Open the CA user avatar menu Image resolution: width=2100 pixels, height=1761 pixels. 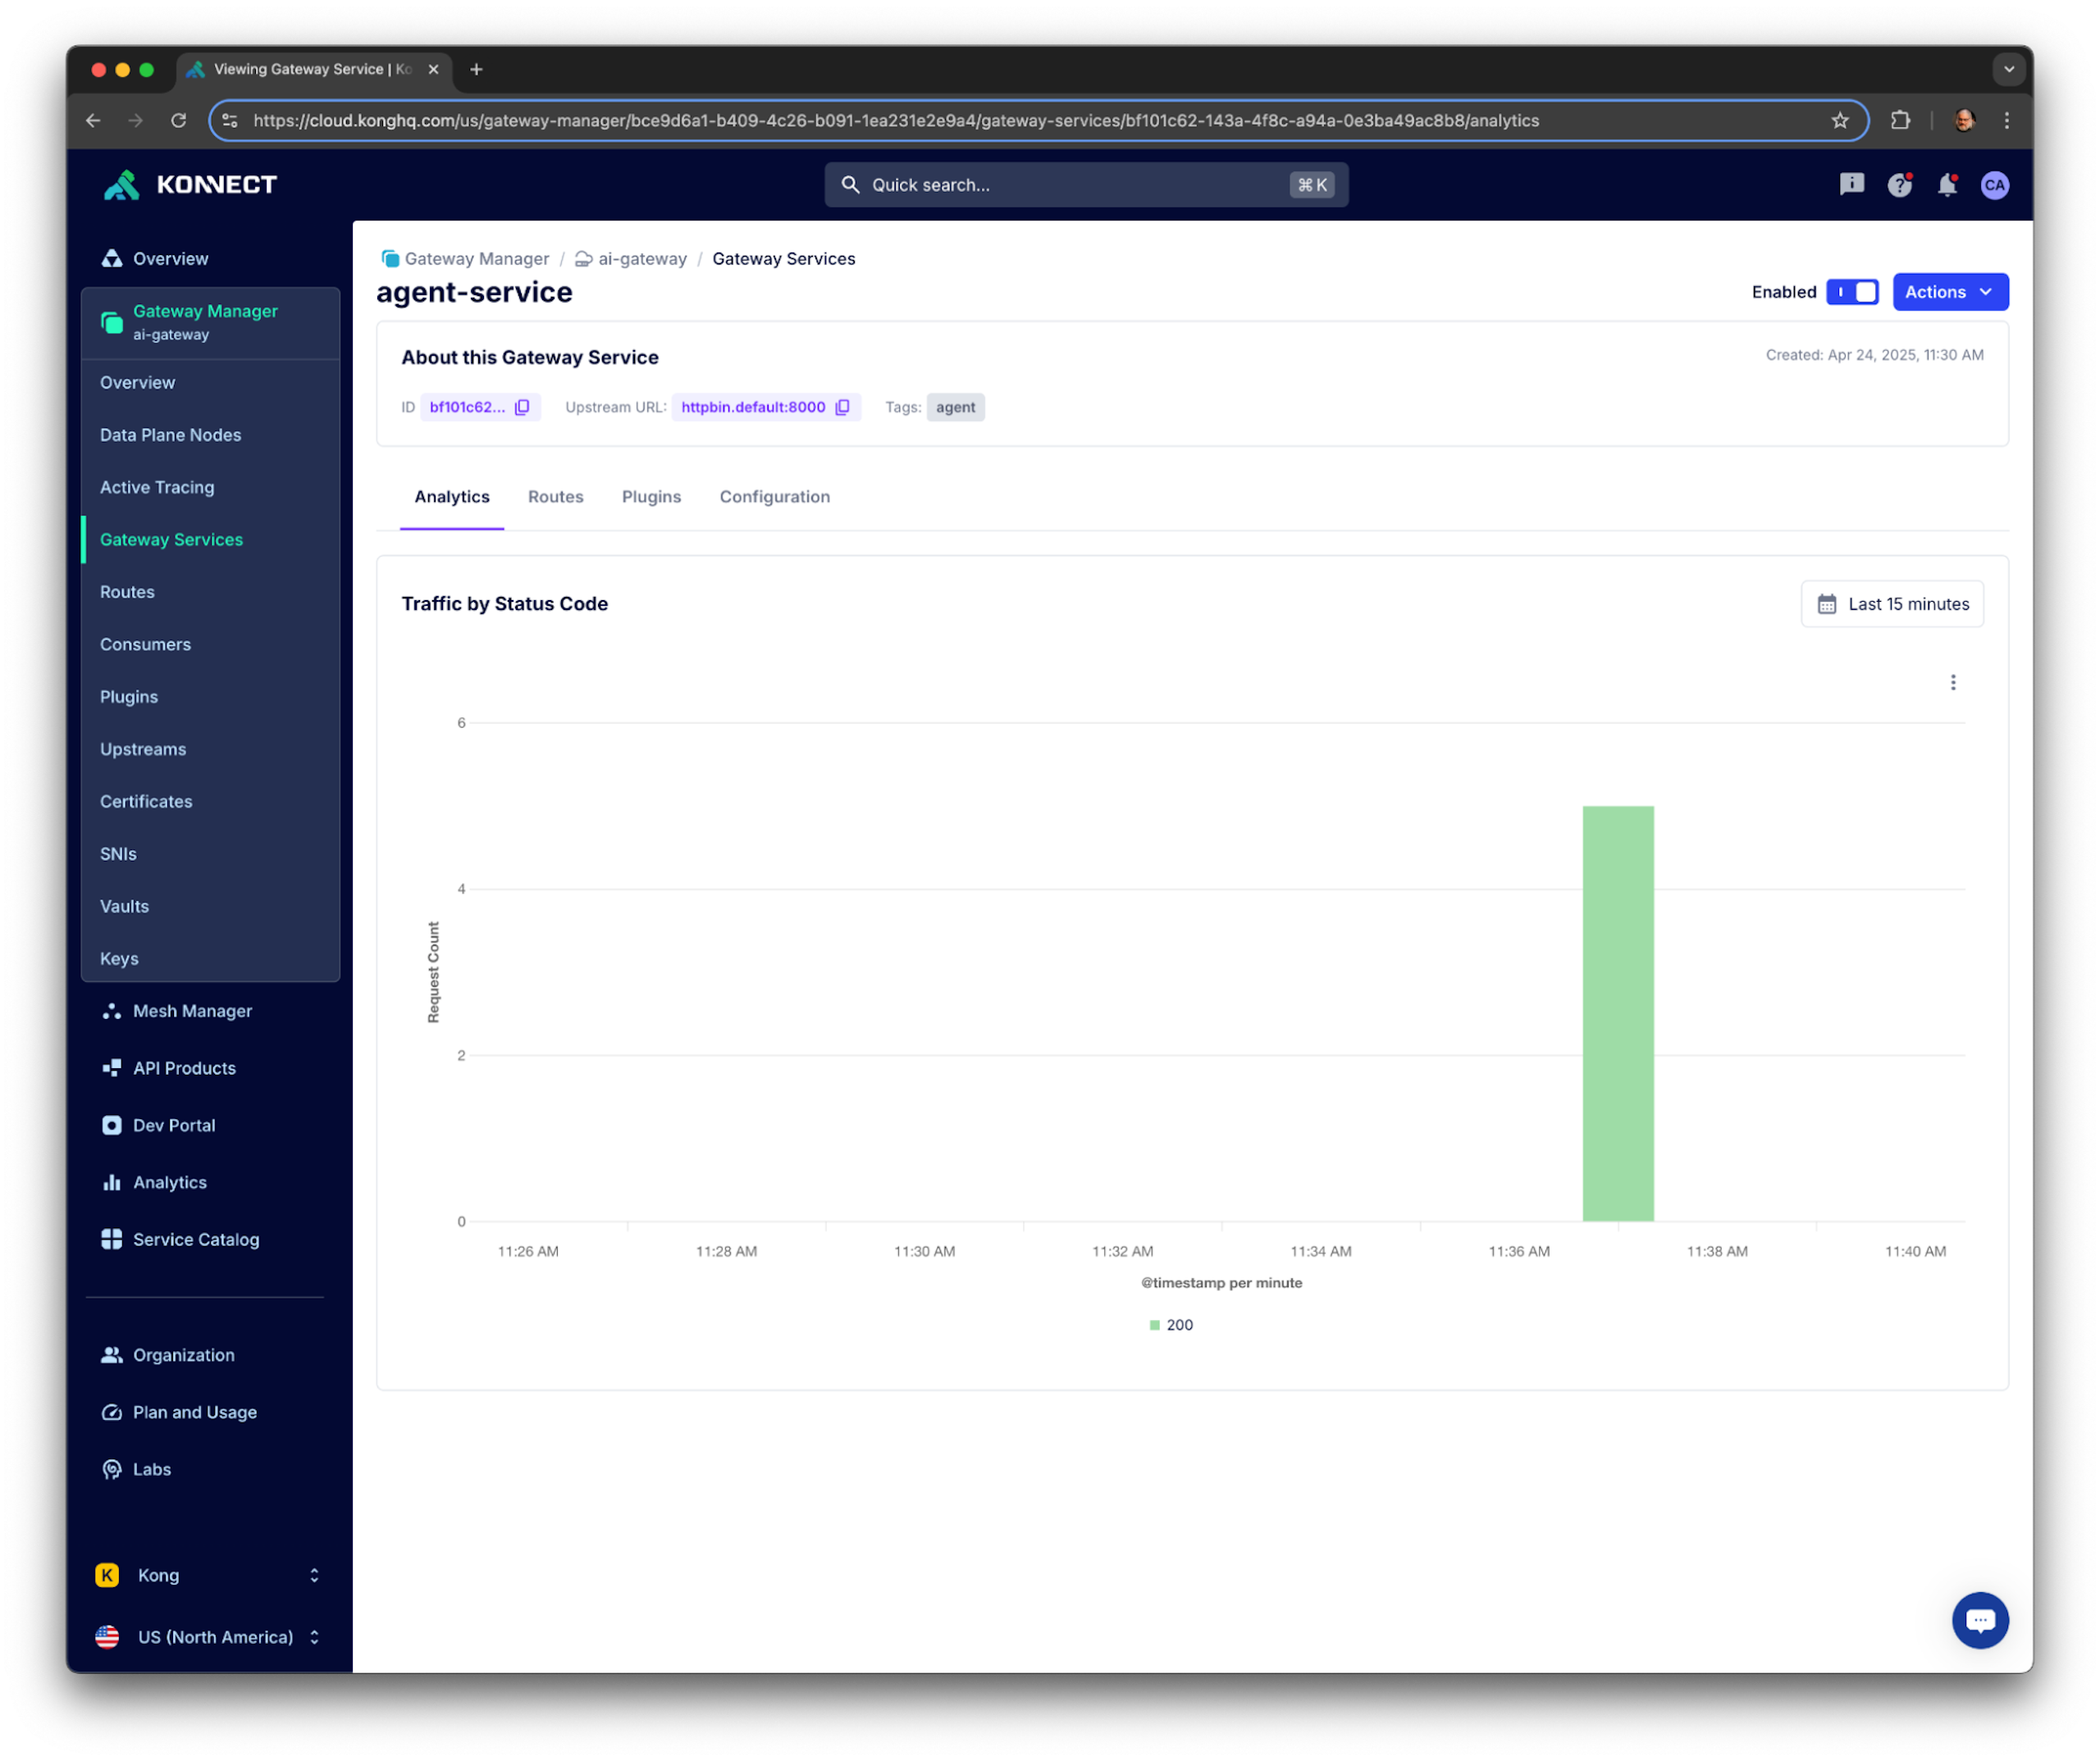pyautogui.click(x=1994, y=185)
